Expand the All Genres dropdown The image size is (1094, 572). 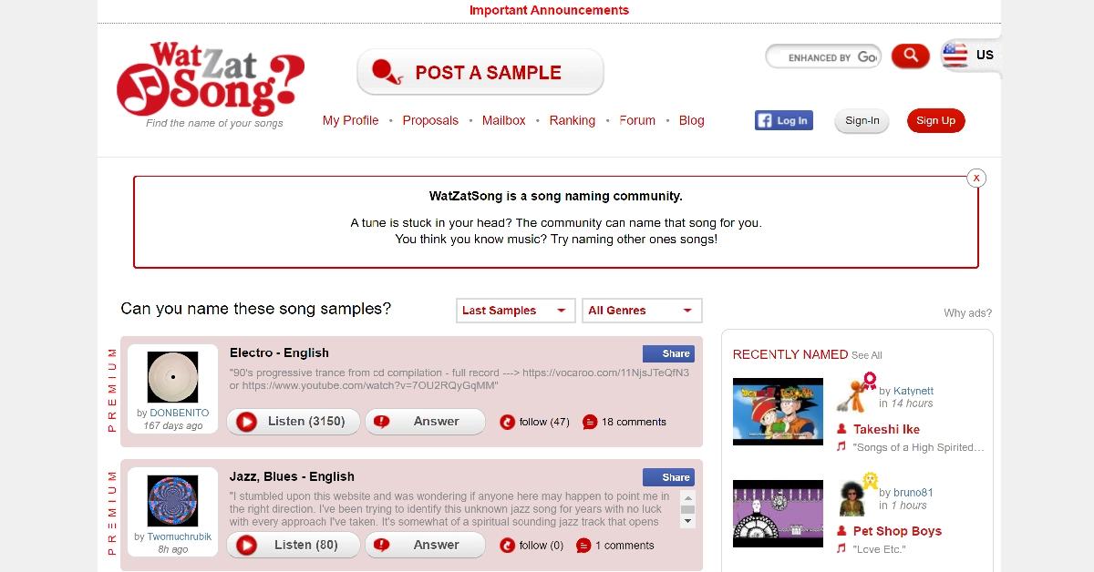click(x=642, y=311)
